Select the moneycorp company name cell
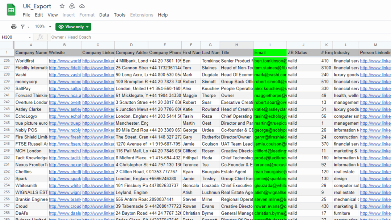 pos(31,82)
